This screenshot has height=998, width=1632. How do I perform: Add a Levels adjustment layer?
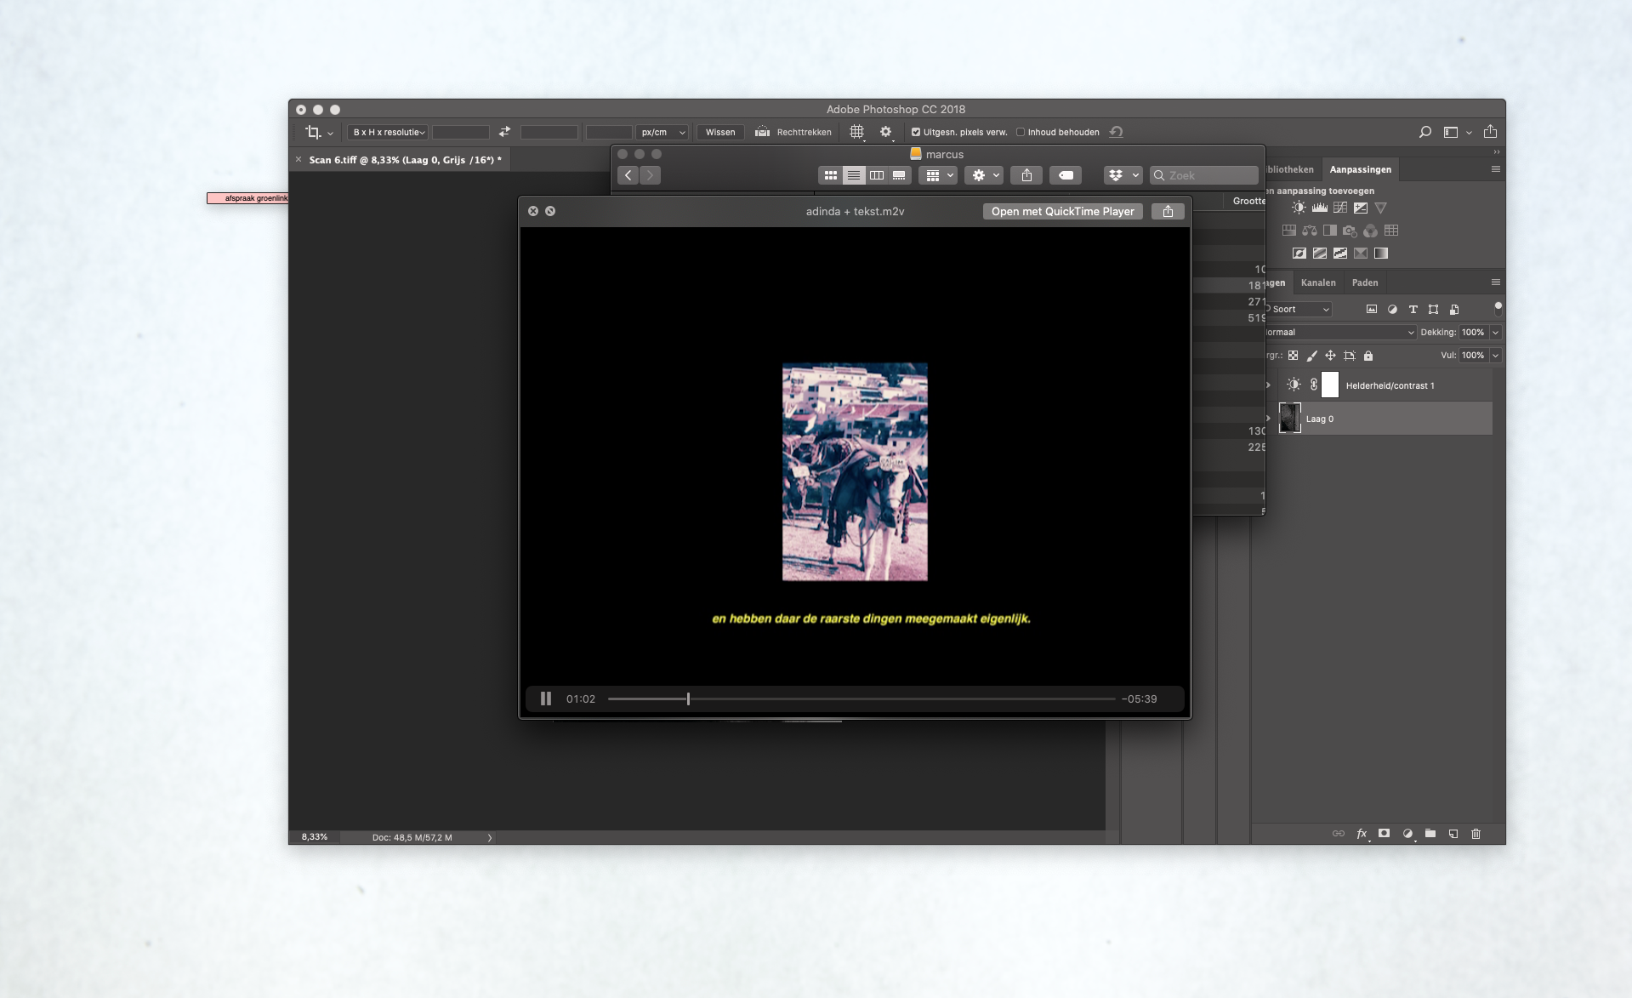pyautogui.click(x=1319, y=208)
